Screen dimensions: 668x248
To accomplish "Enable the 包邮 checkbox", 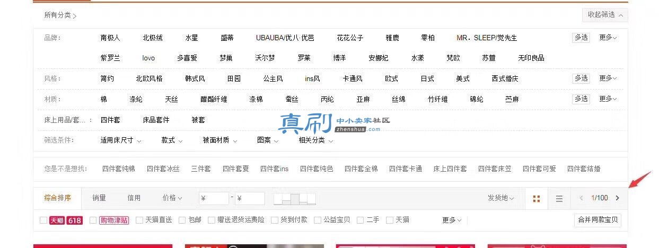I will (x=182, y=220).
